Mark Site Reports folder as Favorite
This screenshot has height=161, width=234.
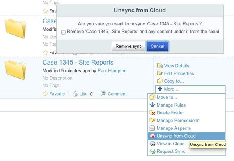(54, 94)
